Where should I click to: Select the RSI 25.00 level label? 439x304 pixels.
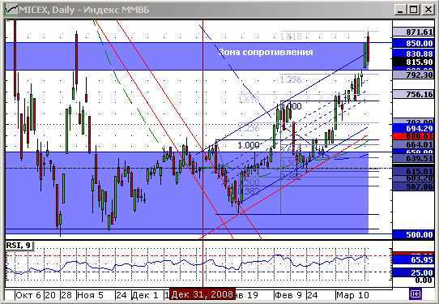click(413, 272)
